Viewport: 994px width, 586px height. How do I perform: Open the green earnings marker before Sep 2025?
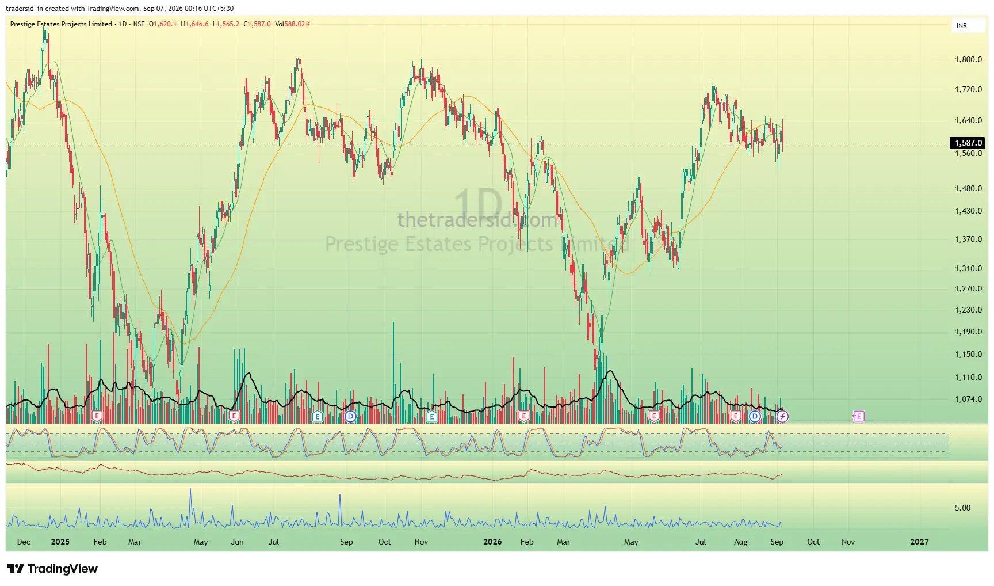(317, 416)
